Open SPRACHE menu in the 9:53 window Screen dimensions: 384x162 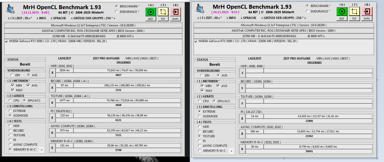pyautogui.click(x=248, y=18)
